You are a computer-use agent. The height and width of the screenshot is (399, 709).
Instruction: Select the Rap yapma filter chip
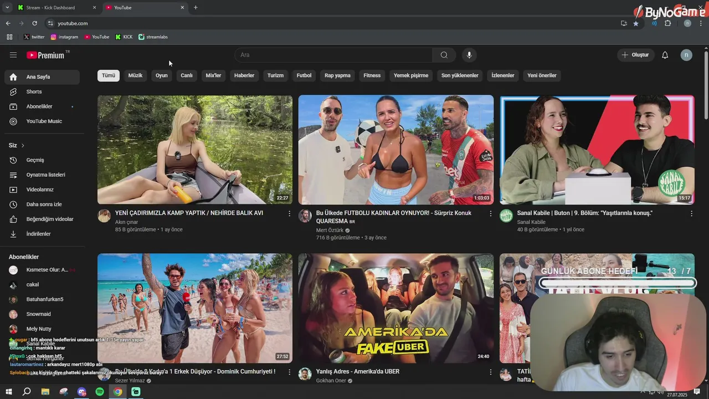[x=337, y=75]
